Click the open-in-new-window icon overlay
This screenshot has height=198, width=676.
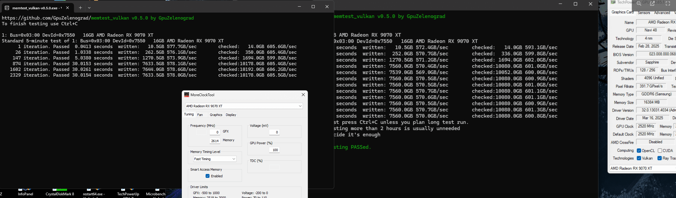pos(652,4)
